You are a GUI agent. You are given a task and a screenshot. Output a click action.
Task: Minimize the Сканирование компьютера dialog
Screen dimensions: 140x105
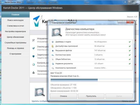tap(120, 22)
